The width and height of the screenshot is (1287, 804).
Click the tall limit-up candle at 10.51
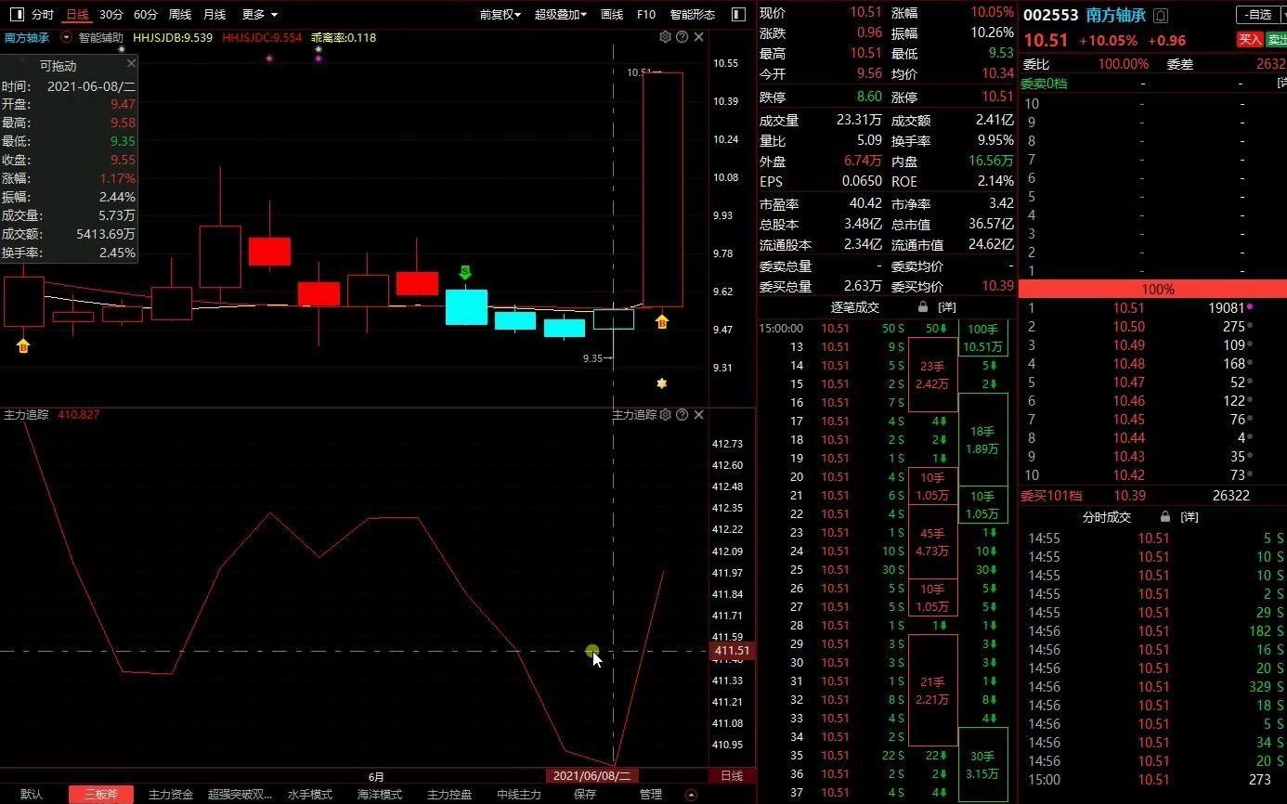[x=662, y=189]
